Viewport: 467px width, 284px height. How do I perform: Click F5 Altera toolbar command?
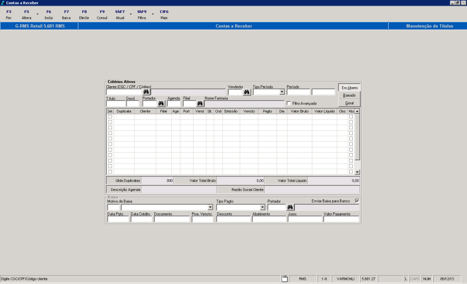(x=26, y=15)
